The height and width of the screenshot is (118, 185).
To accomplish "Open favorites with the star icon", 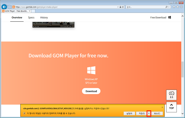I will [x=178, y=7].
